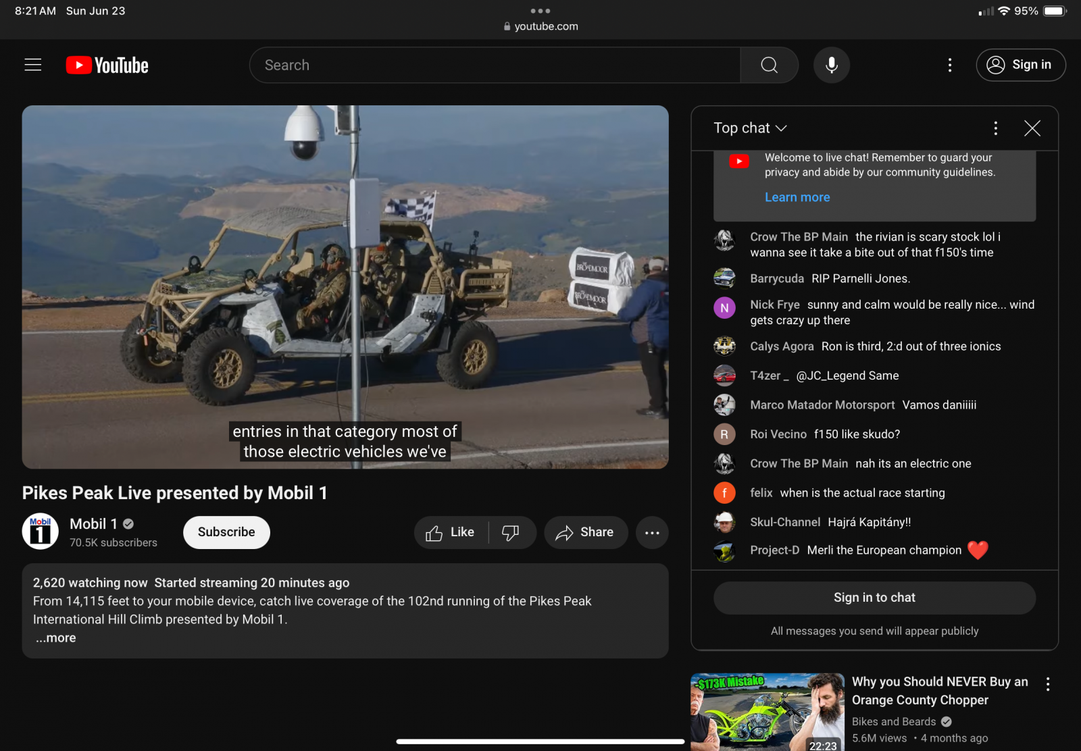Open 'Why you Should NEVER Buy' video title

(x=940, y=691)
